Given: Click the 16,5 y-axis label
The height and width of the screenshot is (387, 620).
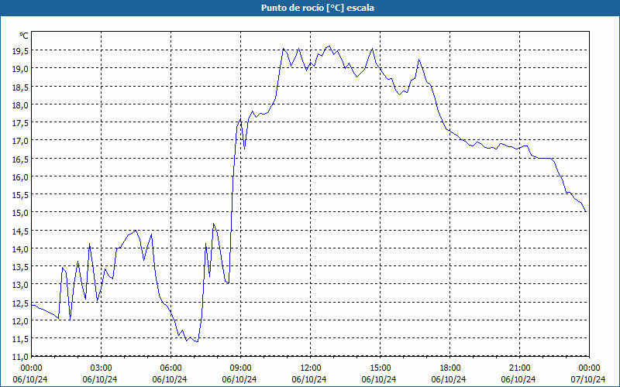Looking at the screenshot, I should click(20, 159).
